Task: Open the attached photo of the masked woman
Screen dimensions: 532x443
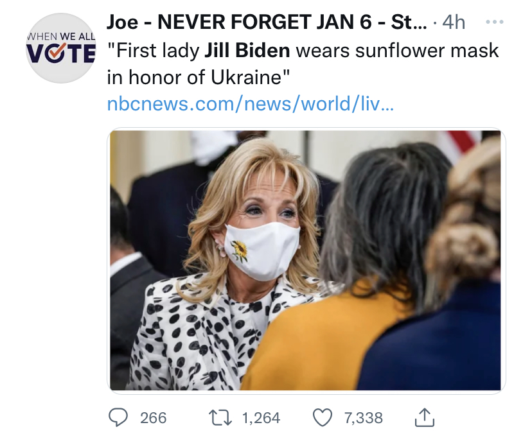Action: (x=306, y=260)
